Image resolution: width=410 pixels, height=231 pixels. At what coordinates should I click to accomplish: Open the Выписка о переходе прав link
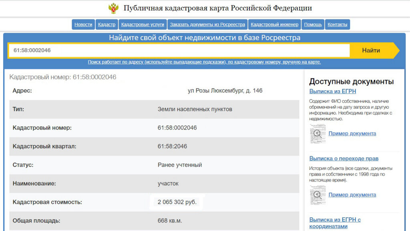(x=344, y=158)
